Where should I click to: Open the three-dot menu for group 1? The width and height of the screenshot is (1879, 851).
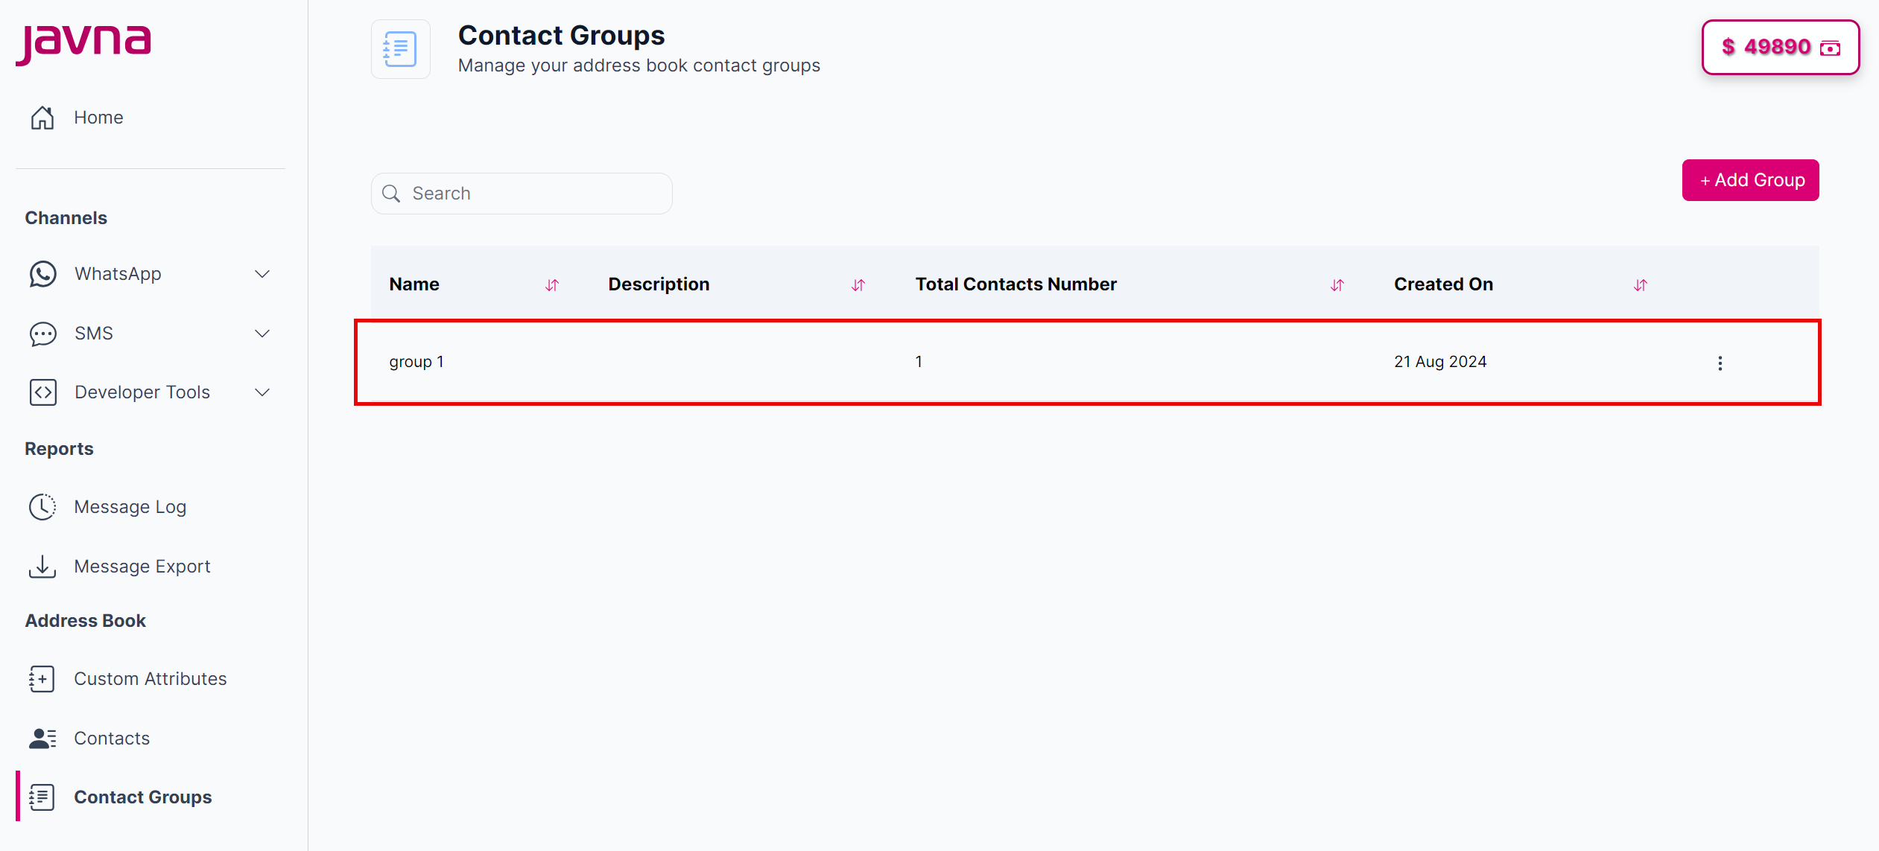tap(1720, 363)
